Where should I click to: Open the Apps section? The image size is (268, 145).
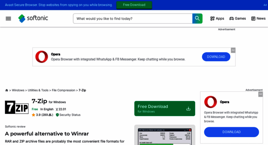click(217, 19)
